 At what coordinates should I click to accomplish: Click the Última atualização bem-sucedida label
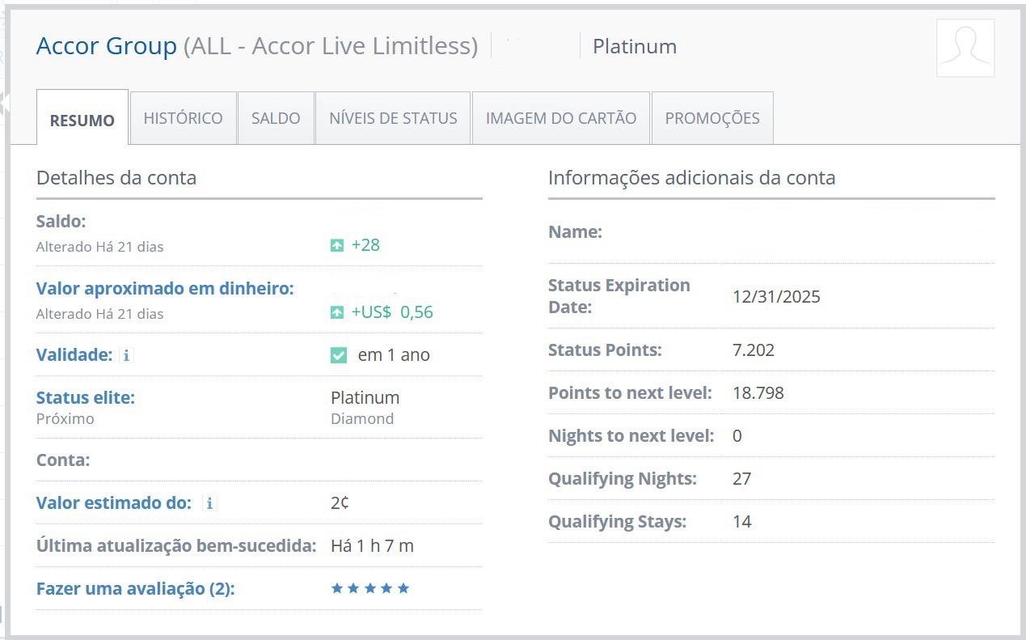[176, 545]
